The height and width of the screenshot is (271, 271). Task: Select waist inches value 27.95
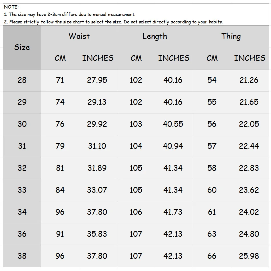(x=97, y=80)
